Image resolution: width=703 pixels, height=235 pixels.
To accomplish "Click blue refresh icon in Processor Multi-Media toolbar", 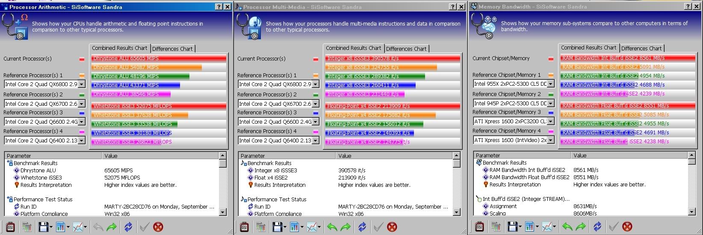I will point(362,227).
